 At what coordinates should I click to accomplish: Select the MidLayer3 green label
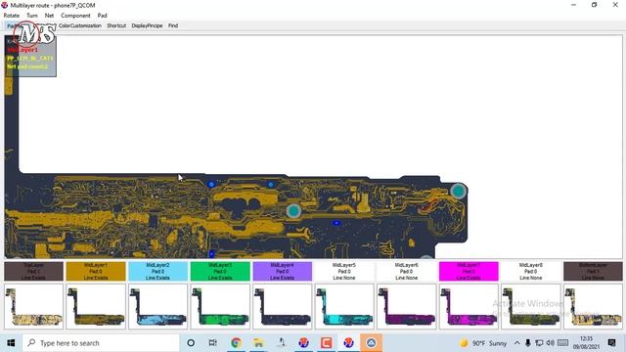tap(220, 272)
